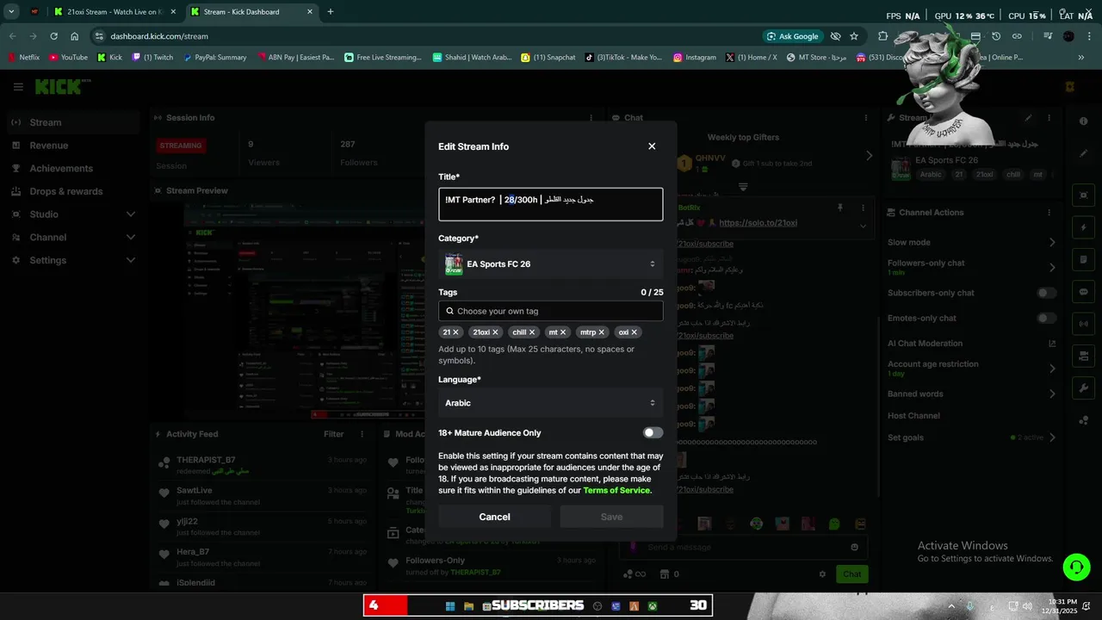The image size is (1102, 620).
Task: Open File Explorer from the taskbar
Action: pyautogui.click(x=469, y=606)
